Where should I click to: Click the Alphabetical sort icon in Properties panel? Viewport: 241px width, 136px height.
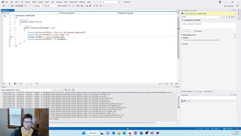tap(185, 101)
